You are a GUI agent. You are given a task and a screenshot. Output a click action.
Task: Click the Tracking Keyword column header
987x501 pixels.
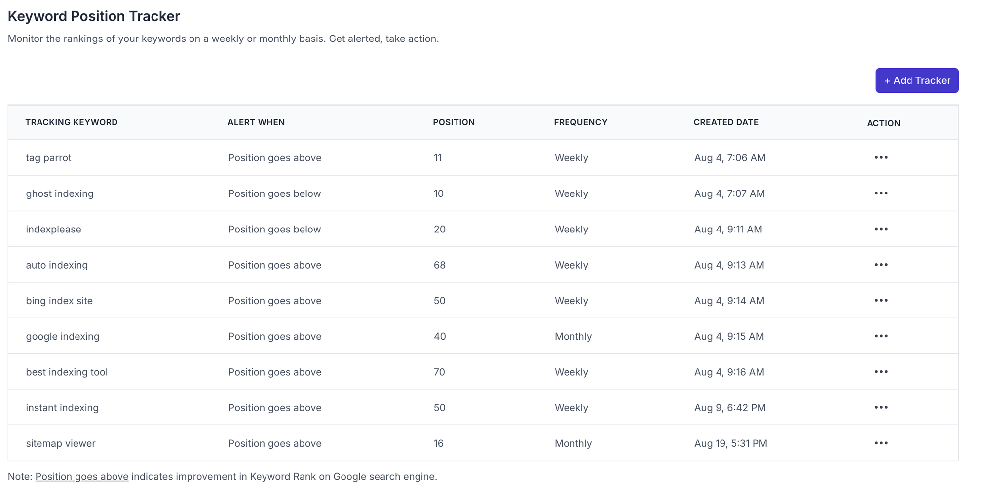tap(72, 122)
